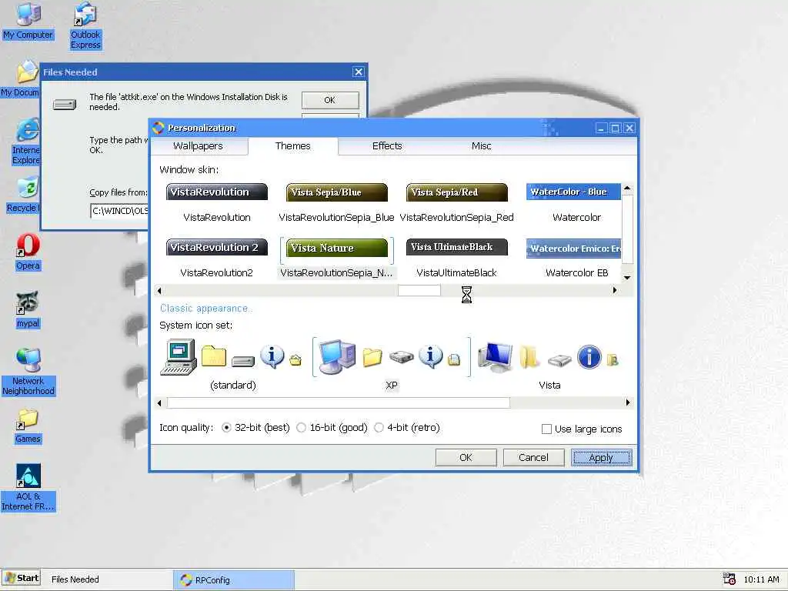The height and width of the screenshot is (591, 788).
Task: Choose the Vista UltimateBlack window skin
Action: [457, 247]
